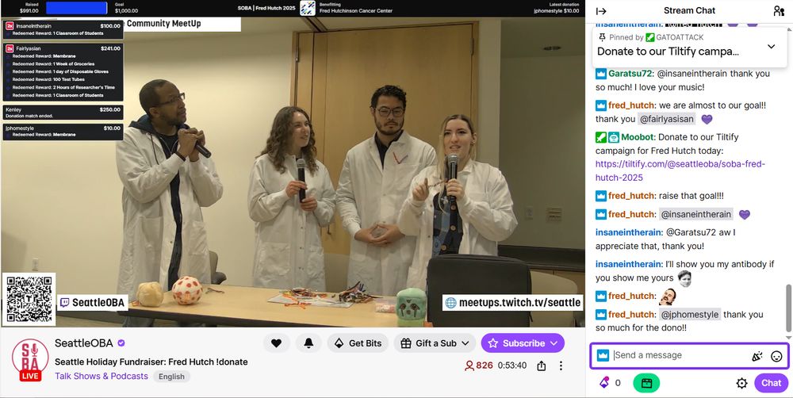The width and height of the screenshot is (793, 398).
Task: Toggle the notification bell
Action: click(308, 343)
